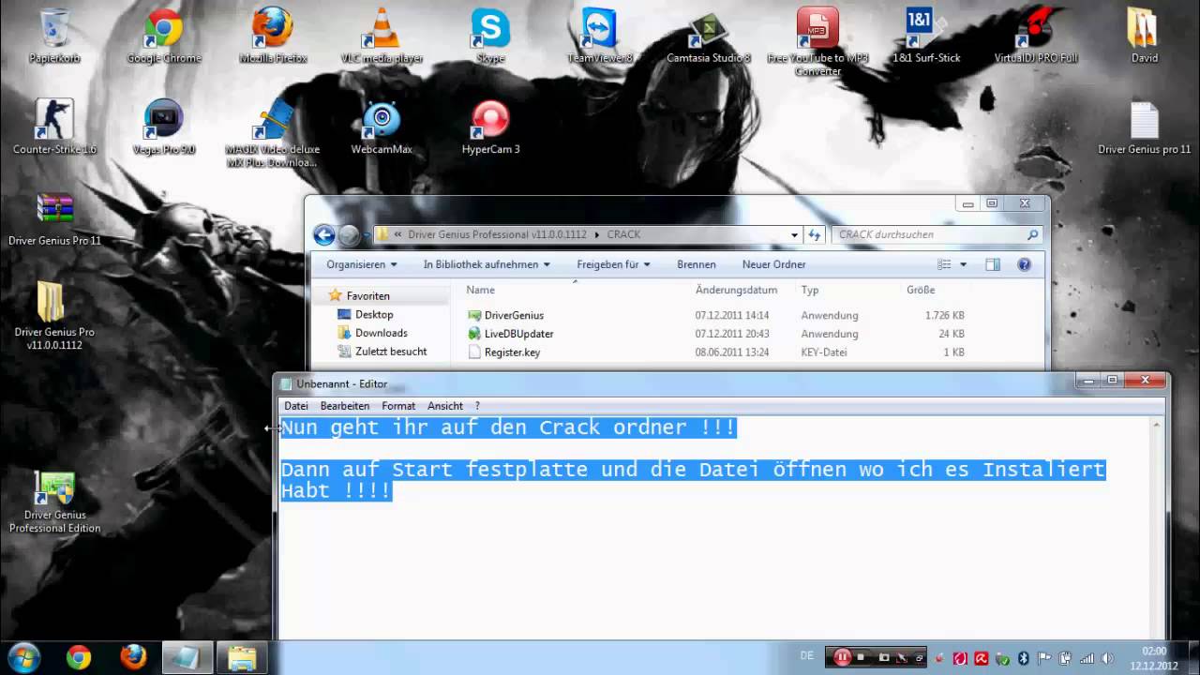Open the Datei menu in Editor
The height and width of the screenshot is (675, 1200).
[296, 406]
